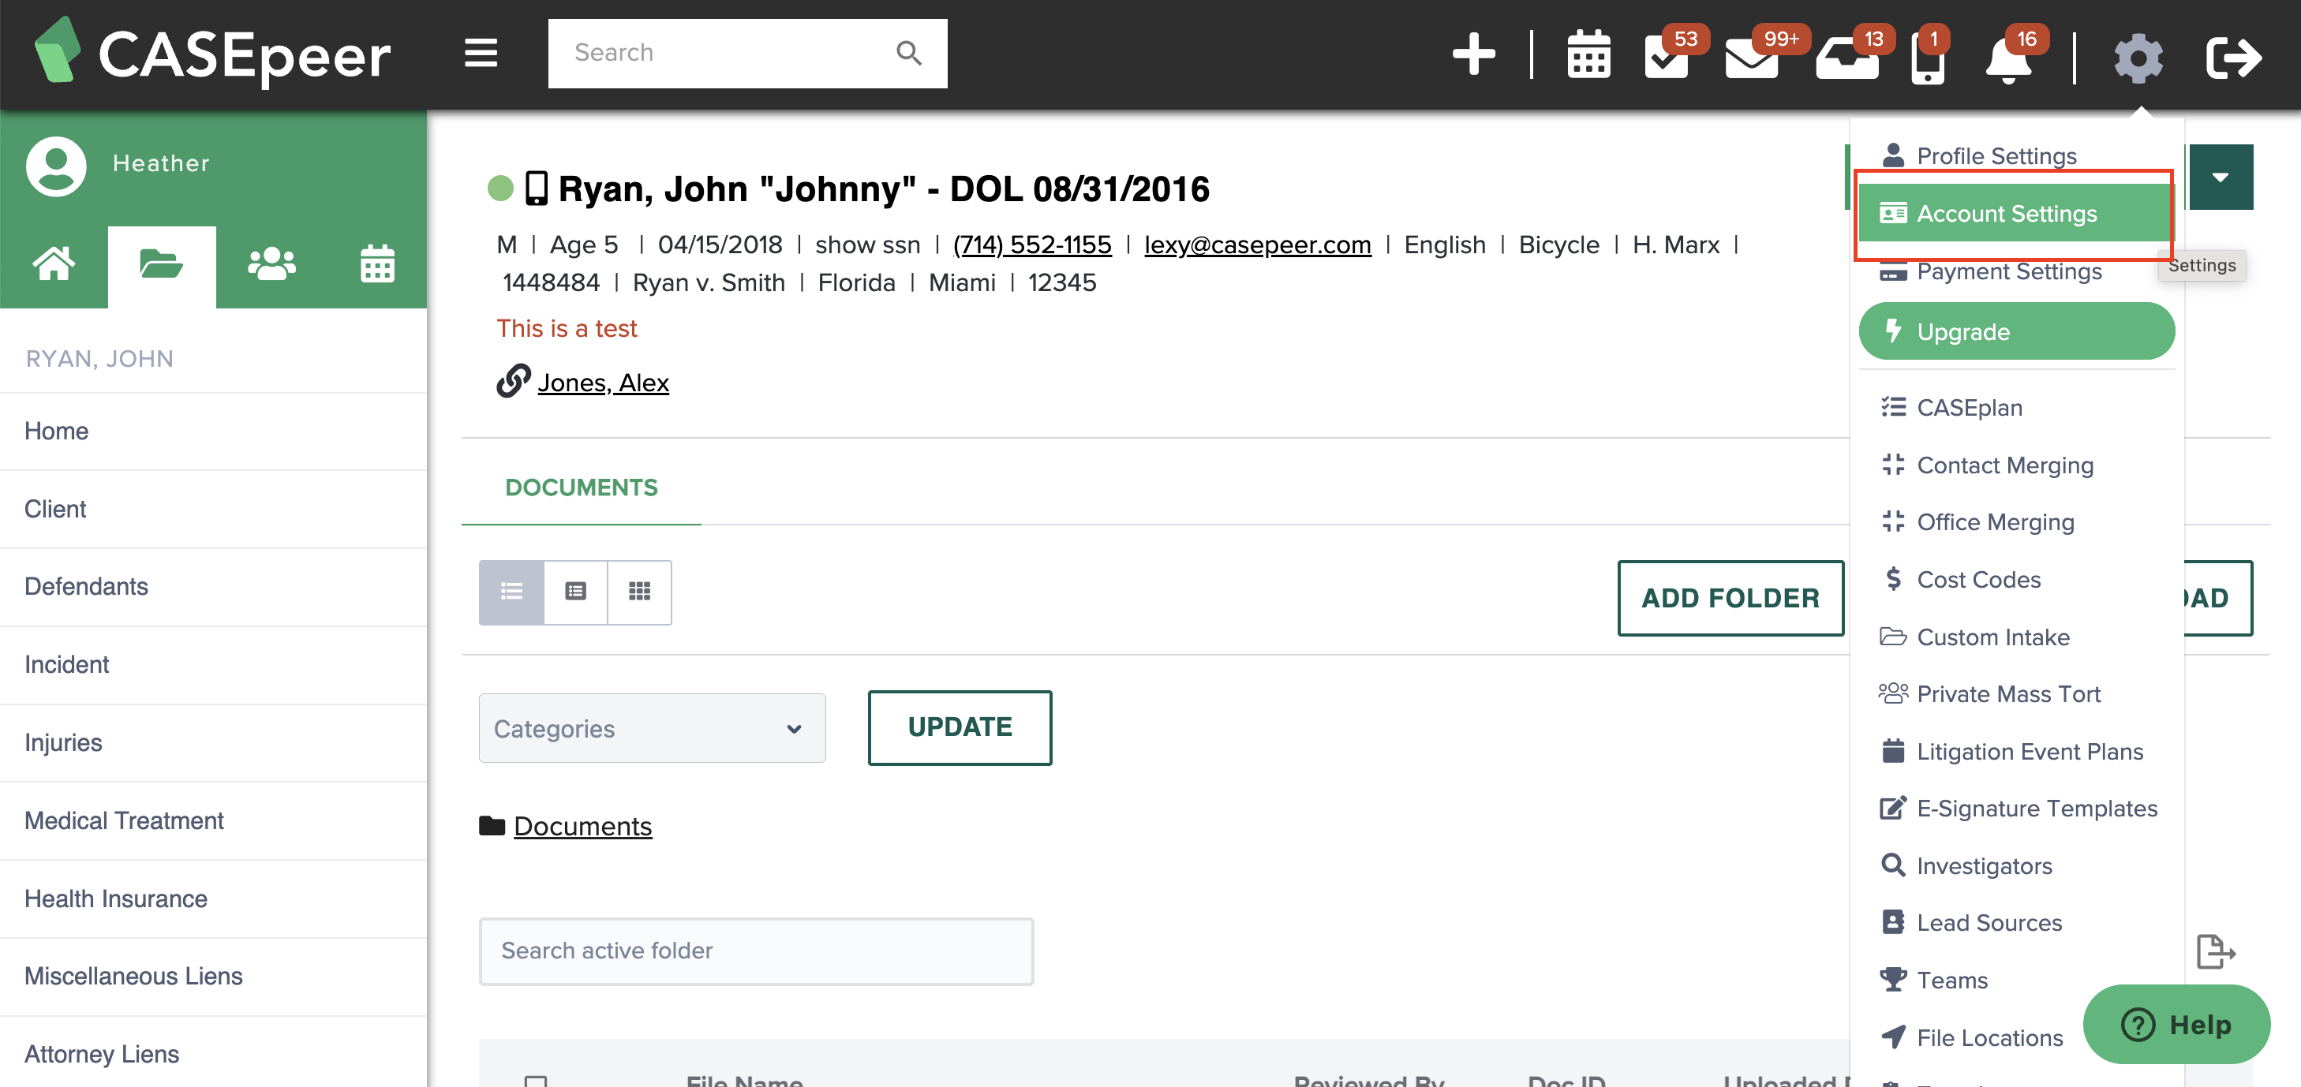Click the logout arrow icon
2301x1087 pixels.
[x=2233, y=58]
